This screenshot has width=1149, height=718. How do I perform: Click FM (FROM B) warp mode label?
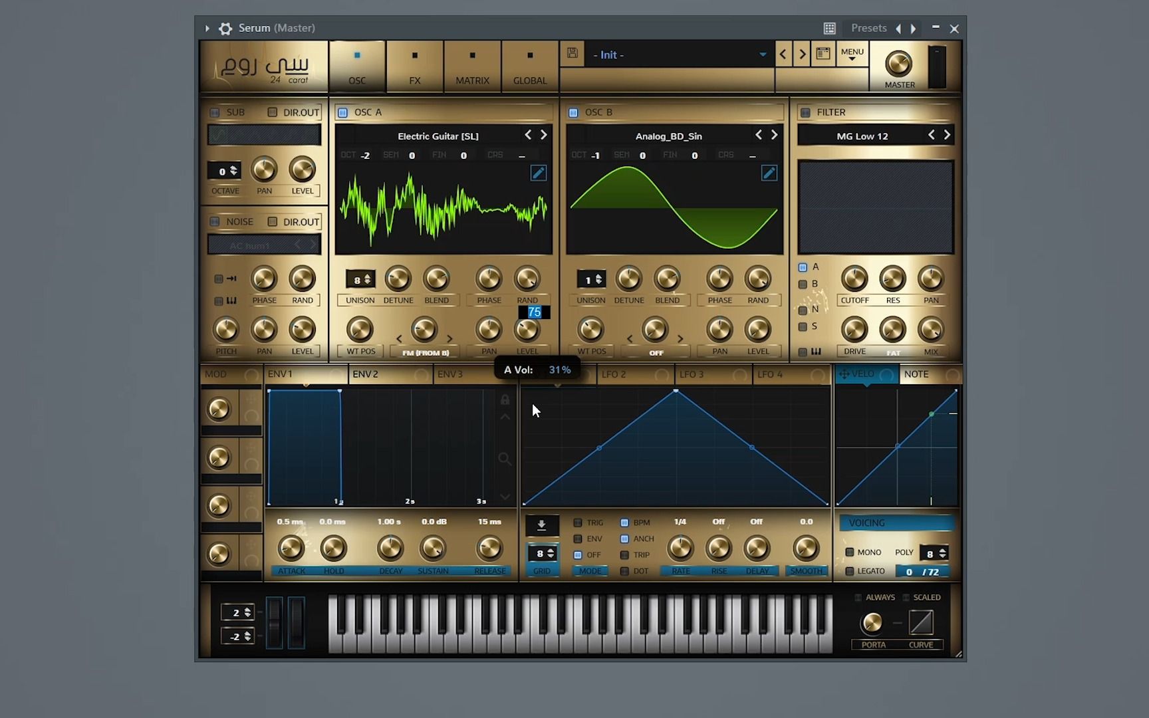point(426,352)
